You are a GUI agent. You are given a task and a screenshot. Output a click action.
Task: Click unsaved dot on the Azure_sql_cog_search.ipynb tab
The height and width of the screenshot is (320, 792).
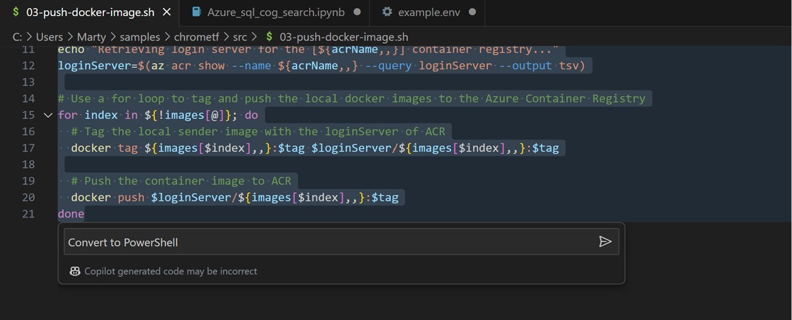pos(357,12)
